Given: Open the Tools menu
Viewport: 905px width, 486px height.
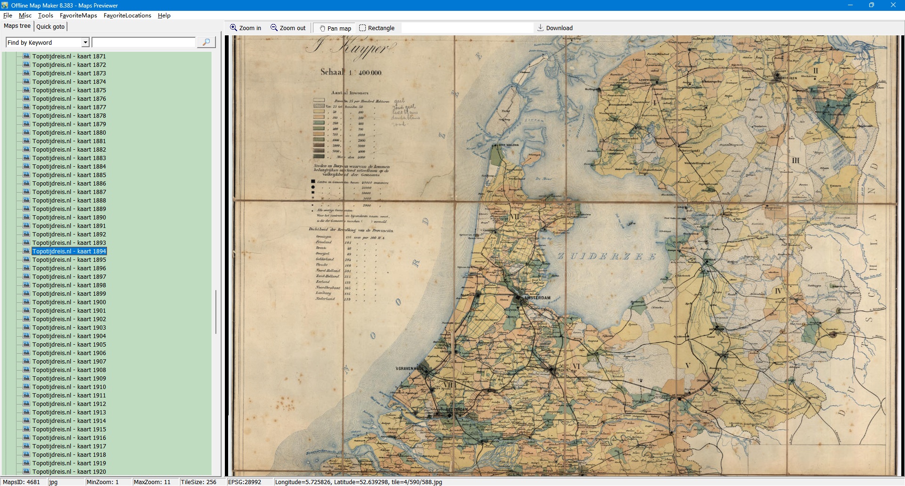Looking at the screenshot, I should [45, 16].
